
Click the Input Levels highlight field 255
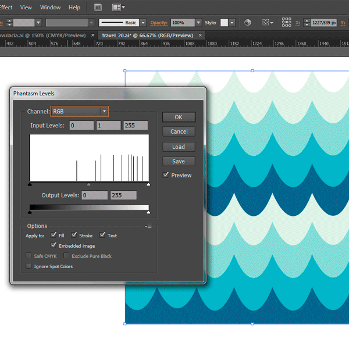point(136,125)
